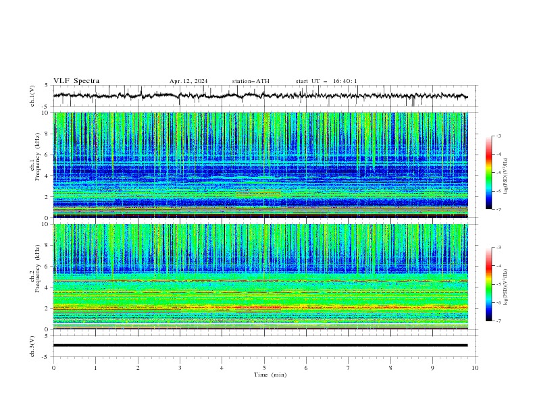Click the 'ch.3(V)' axis label
The height and width of the screenshot is (413, 535).
32,346
